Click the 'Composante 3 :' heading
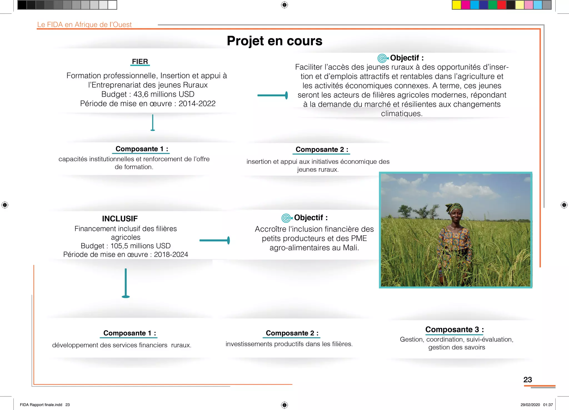The image size is (569, 410). click(455, 330)
